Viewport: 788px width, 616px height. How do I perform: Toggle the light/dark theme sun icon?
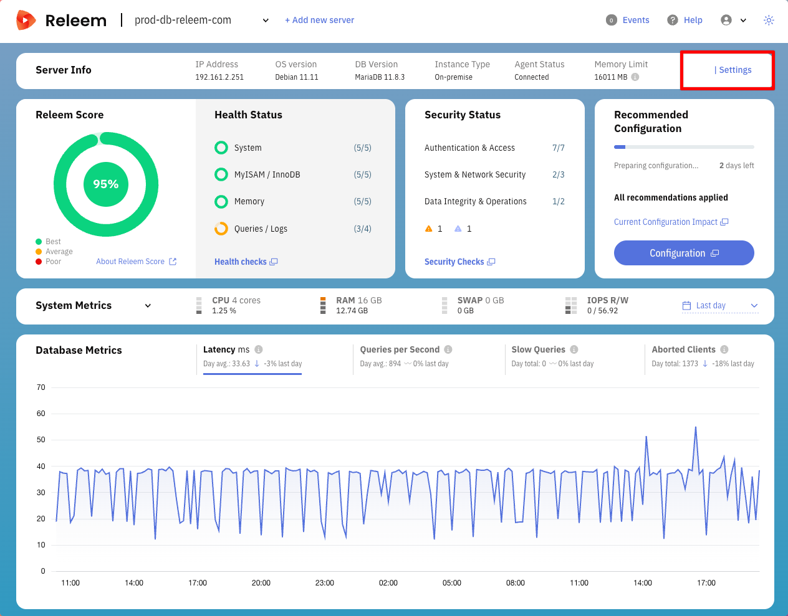point(769,21)
